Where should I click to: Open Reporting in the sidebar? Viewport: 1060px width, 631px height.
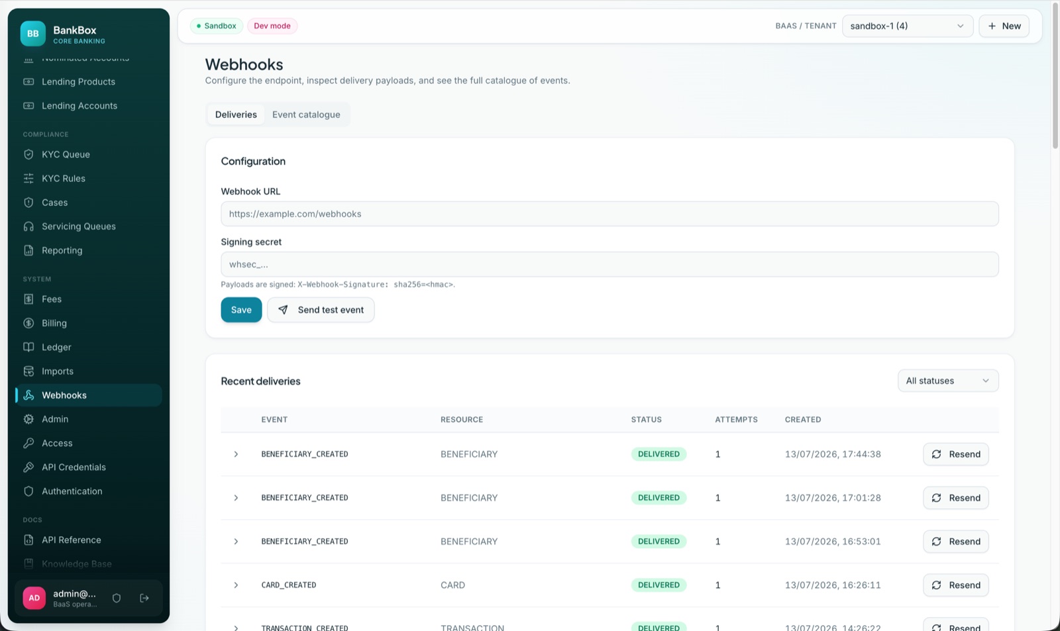[x=89, y=250]
